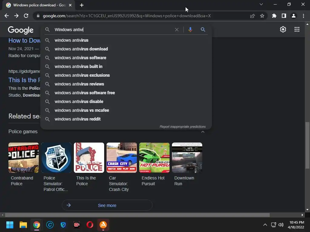Open the tab search dropdown arrow

tap(261, 4)
